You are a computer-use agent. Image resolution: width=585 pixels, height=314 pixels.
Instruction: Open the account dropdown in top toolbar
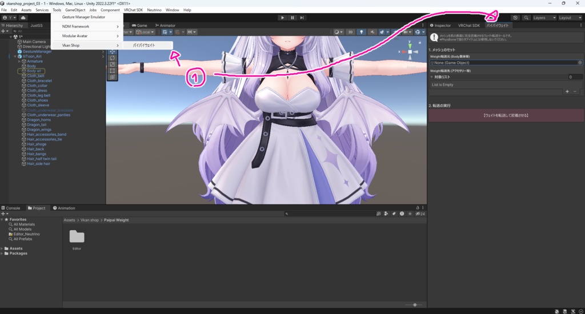tap(9, 18)
